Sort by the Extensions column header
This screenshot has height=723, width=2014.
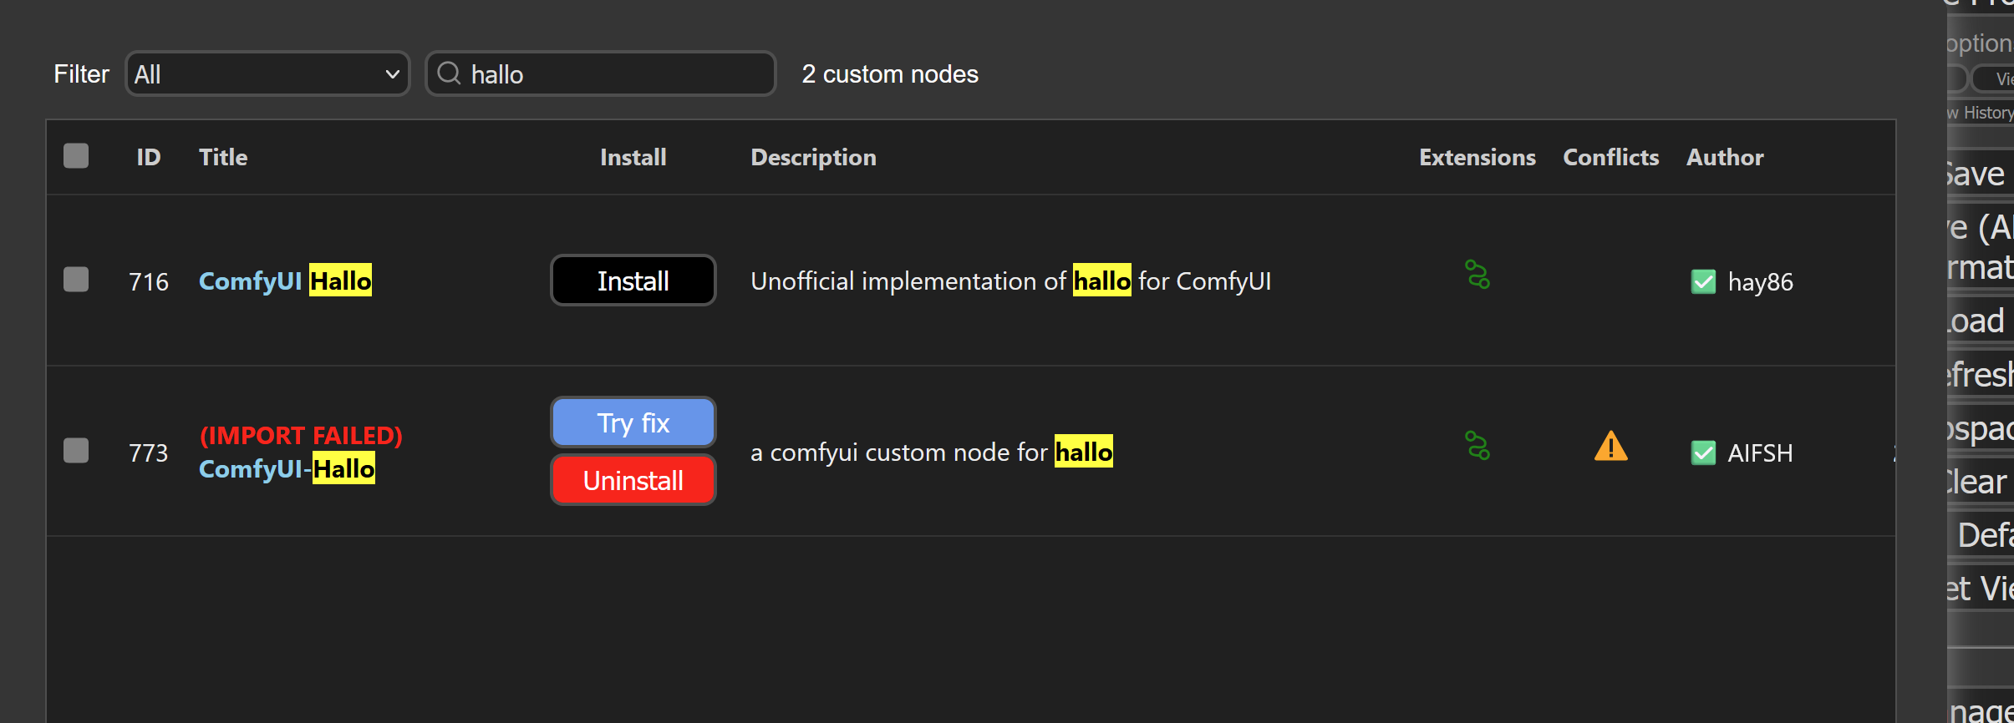1477,157
